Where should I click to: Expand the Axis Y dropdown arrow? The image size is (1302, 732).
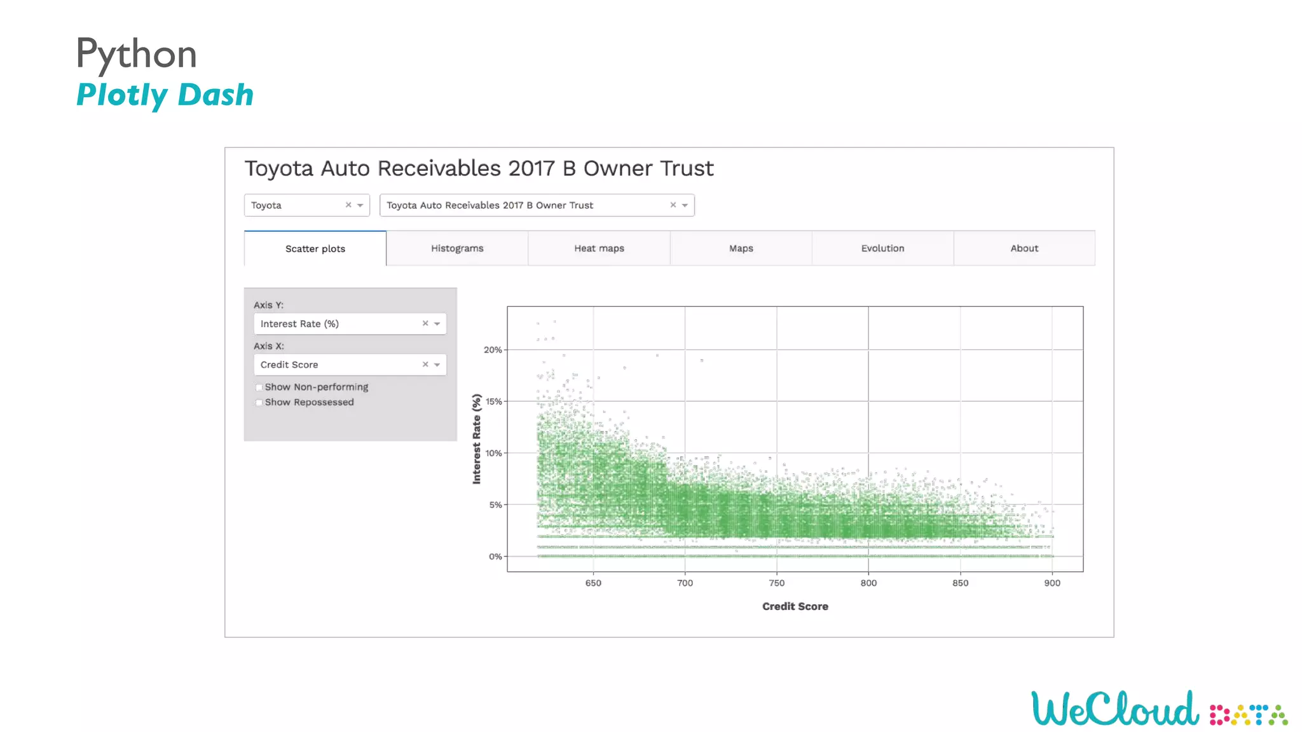[437, 324]
